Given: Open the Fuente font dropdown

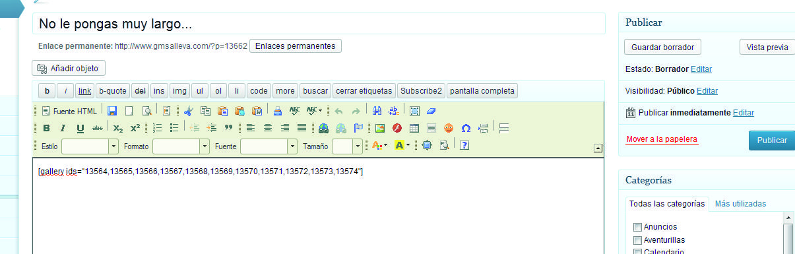Looking at the screenshot, I should (x=269, y=146).
